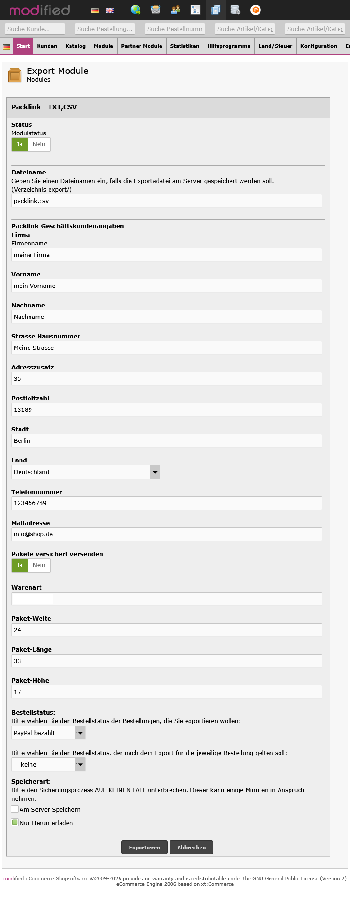350x900 pixels.
Task: Open the shopping basket icon in header
Action: [x=156, y=10]
